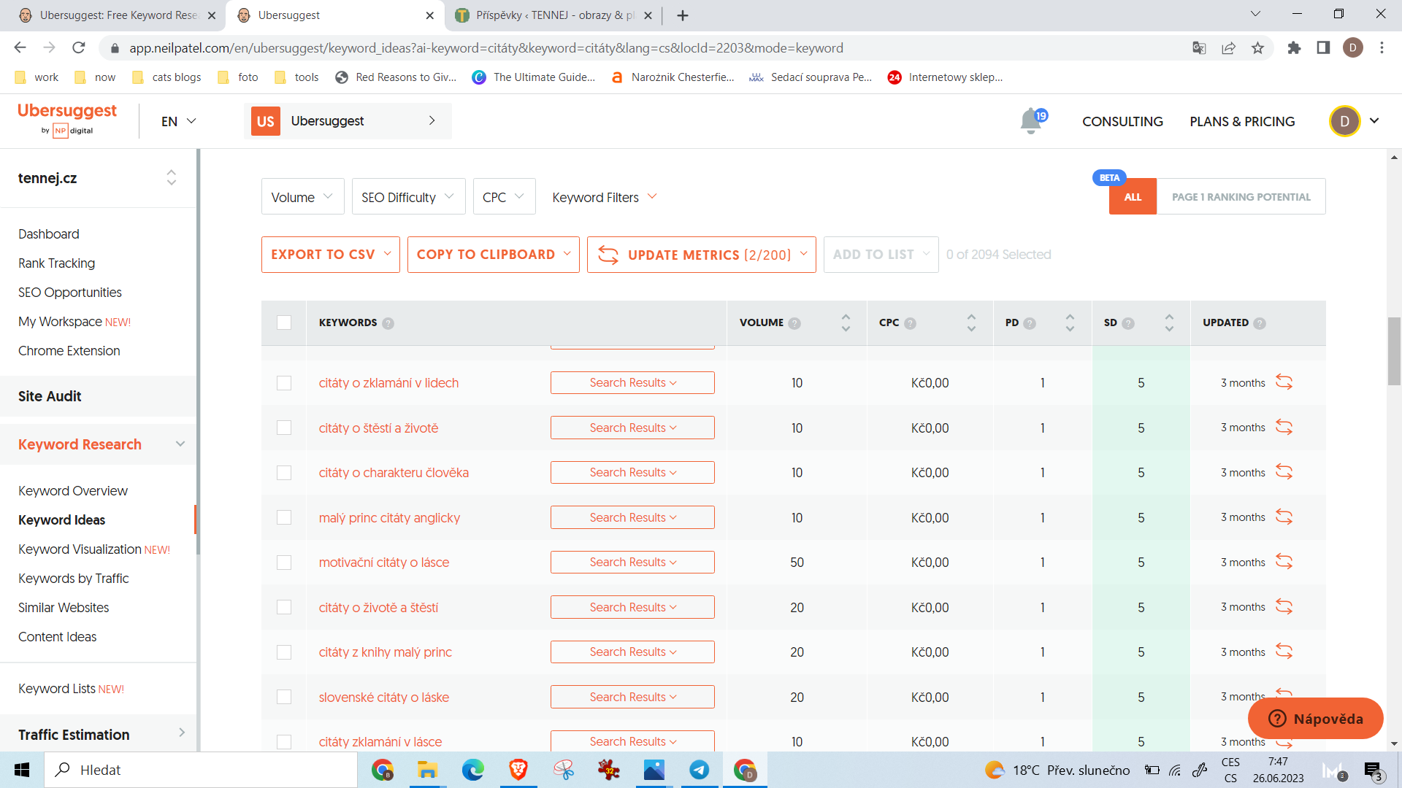Click the Ubersuggest logo
Screen dimensions: 1402x788
pyautogui.click(x=66, y=120)
